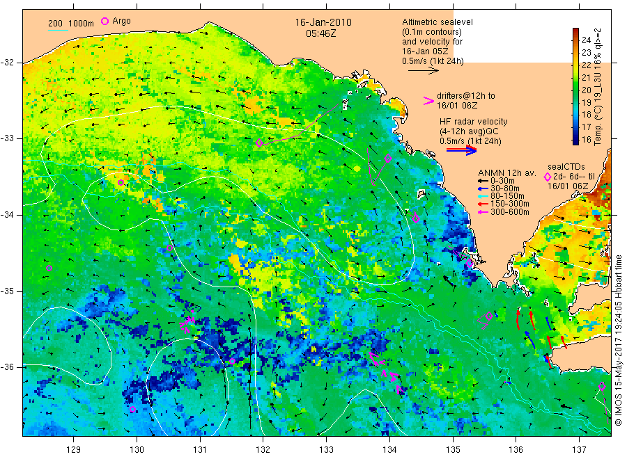Select the black 0-30m ANMN arrow symbol
The width and height of the screenshot is (627, 459).
(x=483, y=180)
